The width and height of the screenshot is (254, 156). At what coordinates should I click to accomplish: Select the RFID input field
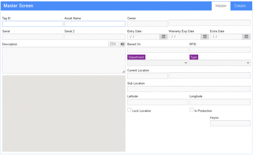point(220,50)
